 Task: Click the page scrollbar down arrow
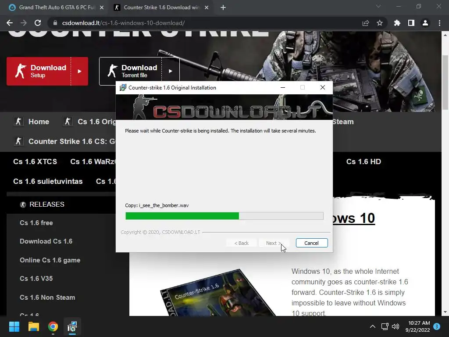pos(445,312)
